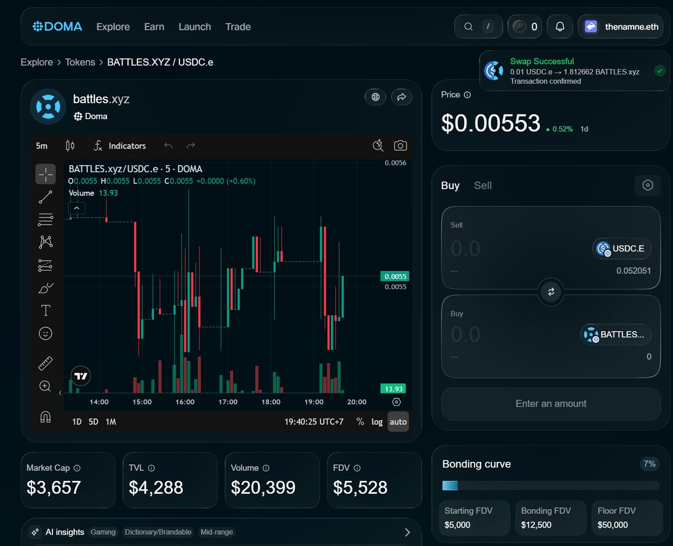Image resolution: width=673 pixels, height=546 pixels.
Task: Open the Indicators menu
Action: pyautogui.click(x=119, y=146)
